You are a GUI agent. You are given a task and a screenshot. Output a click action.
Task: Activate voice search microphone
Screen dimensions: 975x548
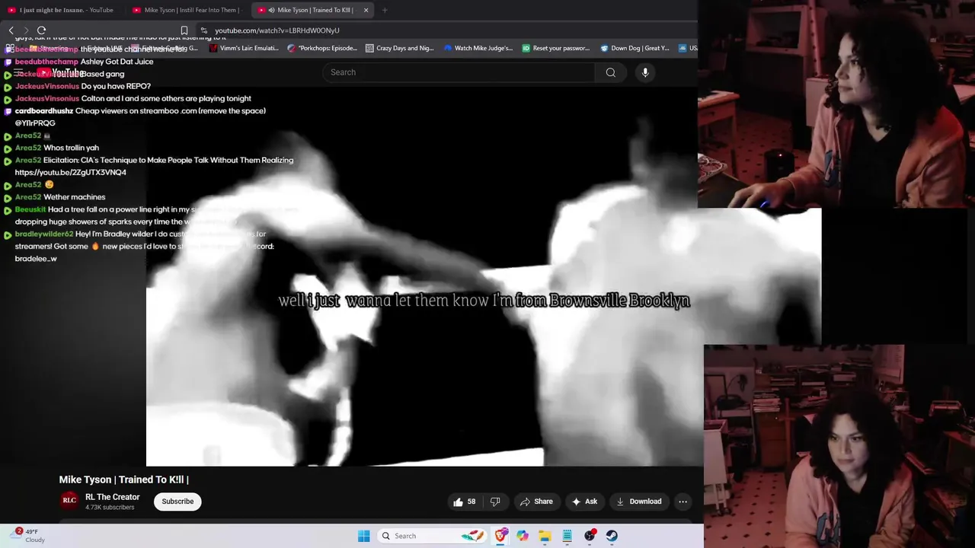pos(645,72)
